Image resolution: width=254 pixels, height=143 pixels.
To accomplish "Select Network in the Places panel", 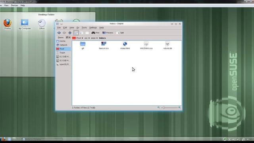I will click(x=63, y=45).
